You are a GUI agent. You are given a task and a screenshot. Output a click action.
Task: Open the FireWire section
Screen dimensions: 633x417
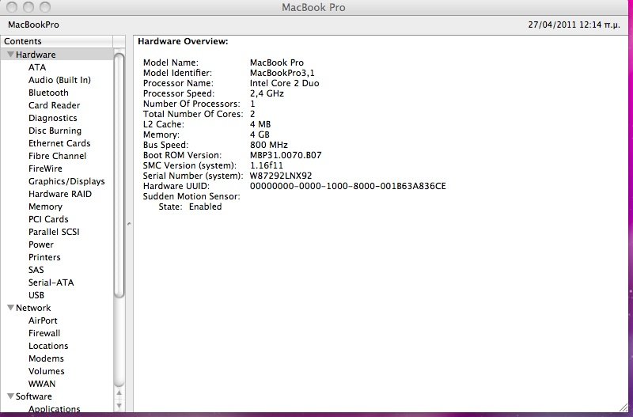tap(45, 169)
